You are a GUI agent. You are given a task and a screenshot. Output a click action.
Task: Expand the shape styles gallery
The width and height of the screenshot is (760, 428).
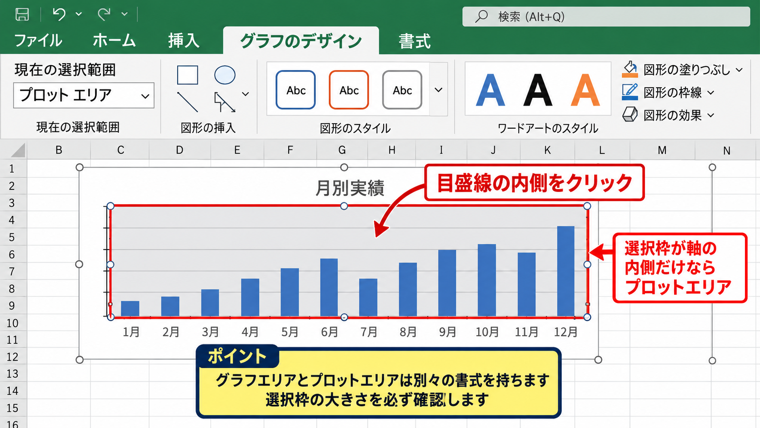[x=438, y=90]
